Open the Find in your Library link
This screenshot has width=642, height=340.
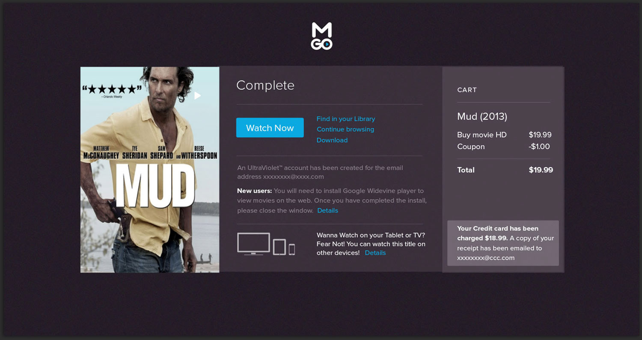click(345, 119)
